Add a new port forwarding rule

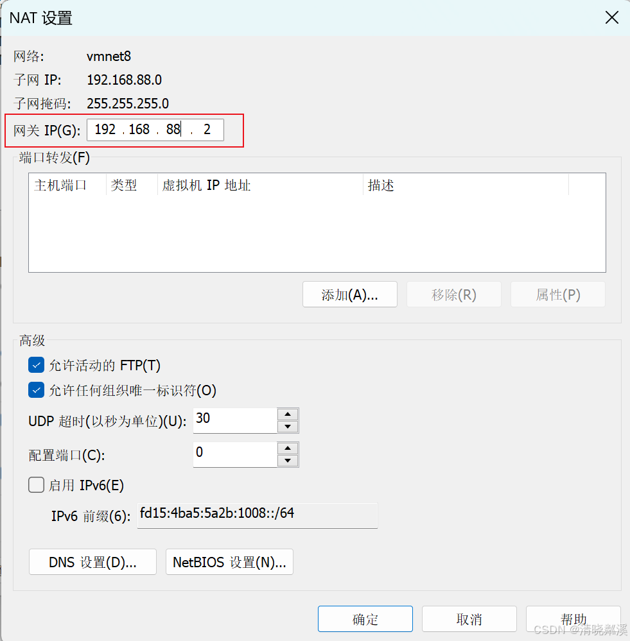click(349, 294)
